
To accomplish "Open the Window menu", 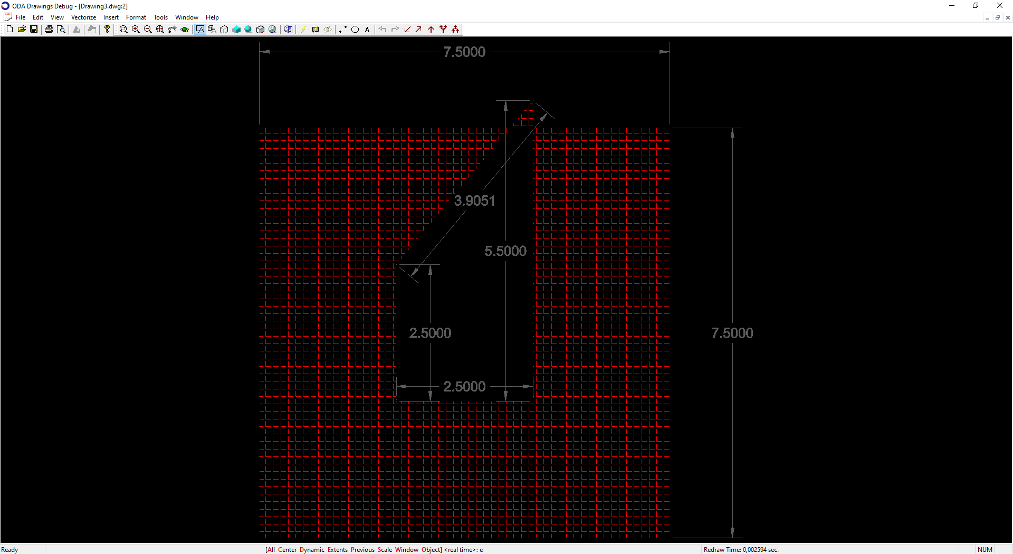I will tap(186, 17).
